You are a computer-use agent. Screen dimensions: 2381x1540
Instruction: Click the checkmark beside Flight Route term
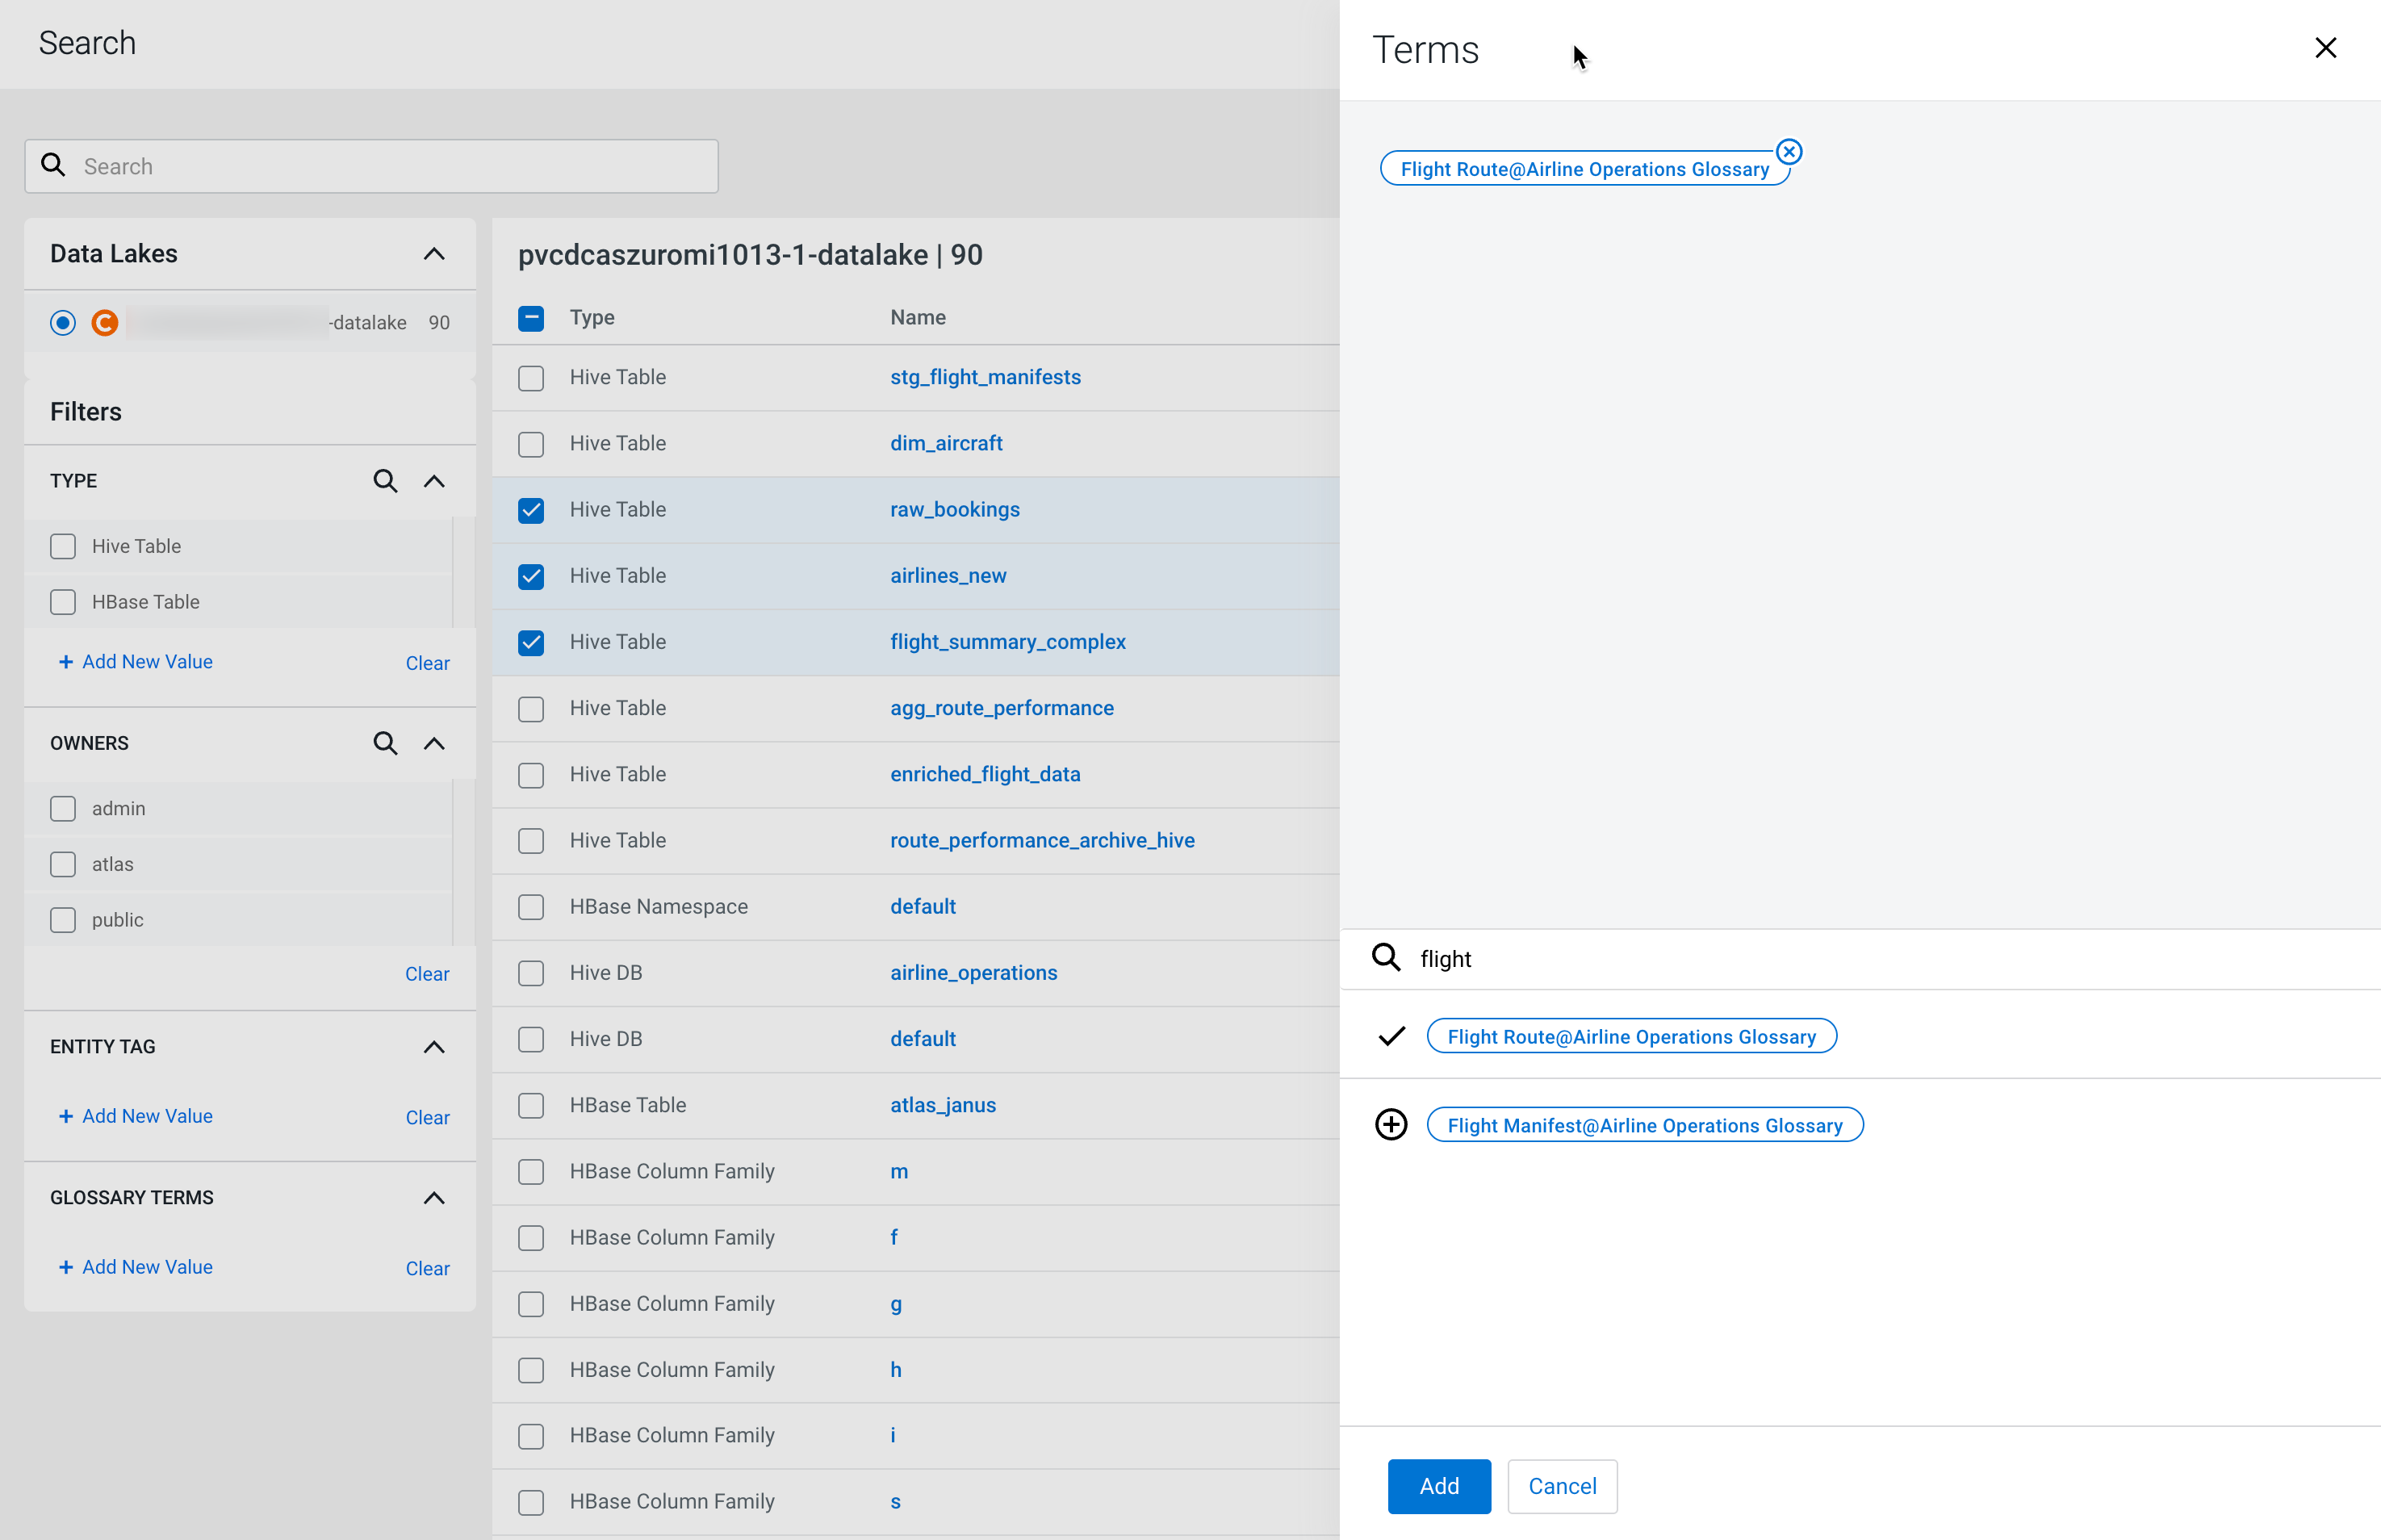click(1391, 1036)
